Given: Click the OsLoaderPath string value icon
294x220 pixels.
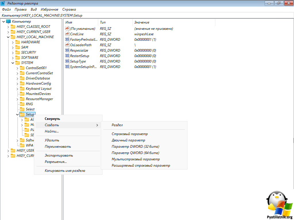Looking at the screenshot, I should 67,45.
